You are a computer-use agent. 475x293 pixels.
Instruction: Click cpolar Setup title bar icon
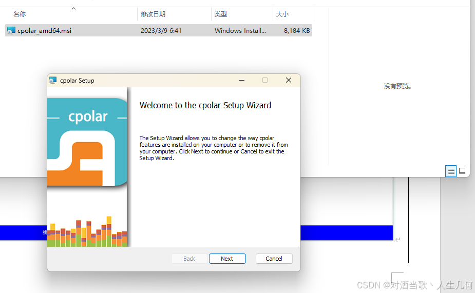coord(53,80)
